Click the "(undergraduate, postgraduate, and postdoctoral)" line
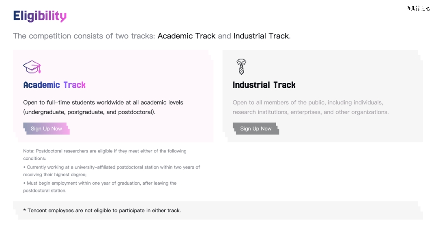The width and height of the screenshot is (438, 228). click(89, 112)
